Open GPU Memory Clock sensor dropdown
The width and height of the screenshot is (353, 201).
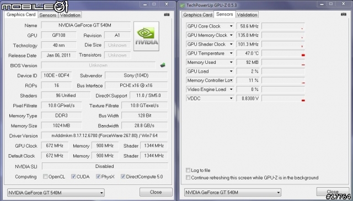[x=231, y=35]
